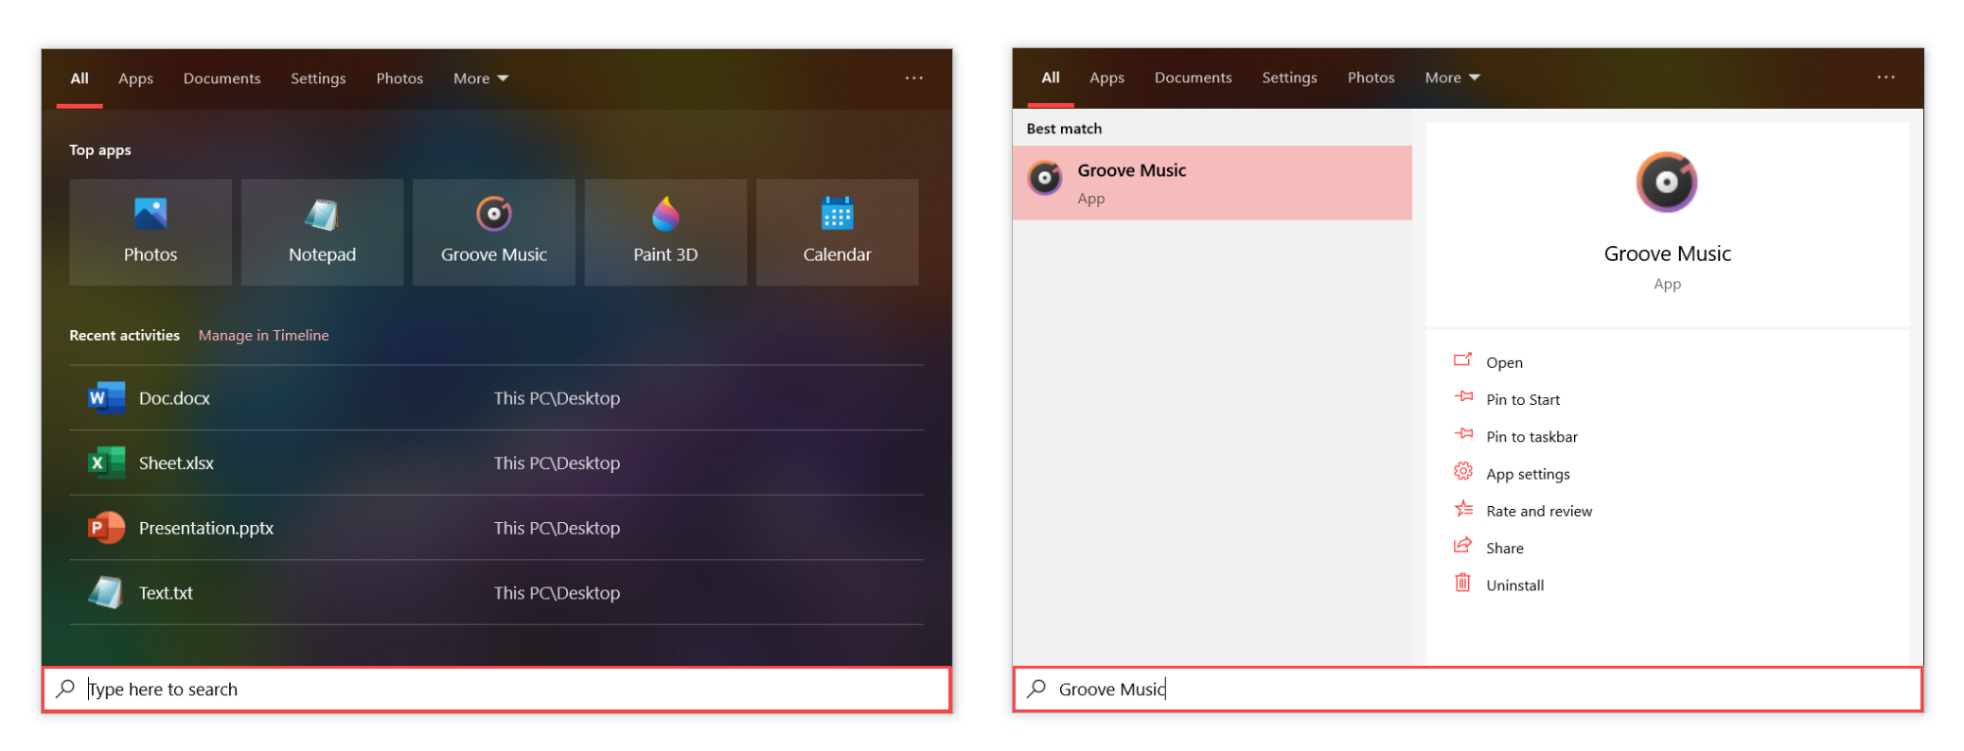Click search magnifier icon in right panel
The height and width of the screenshot is (751, 1964).
pyautogui.click(x=1036, y=689)
